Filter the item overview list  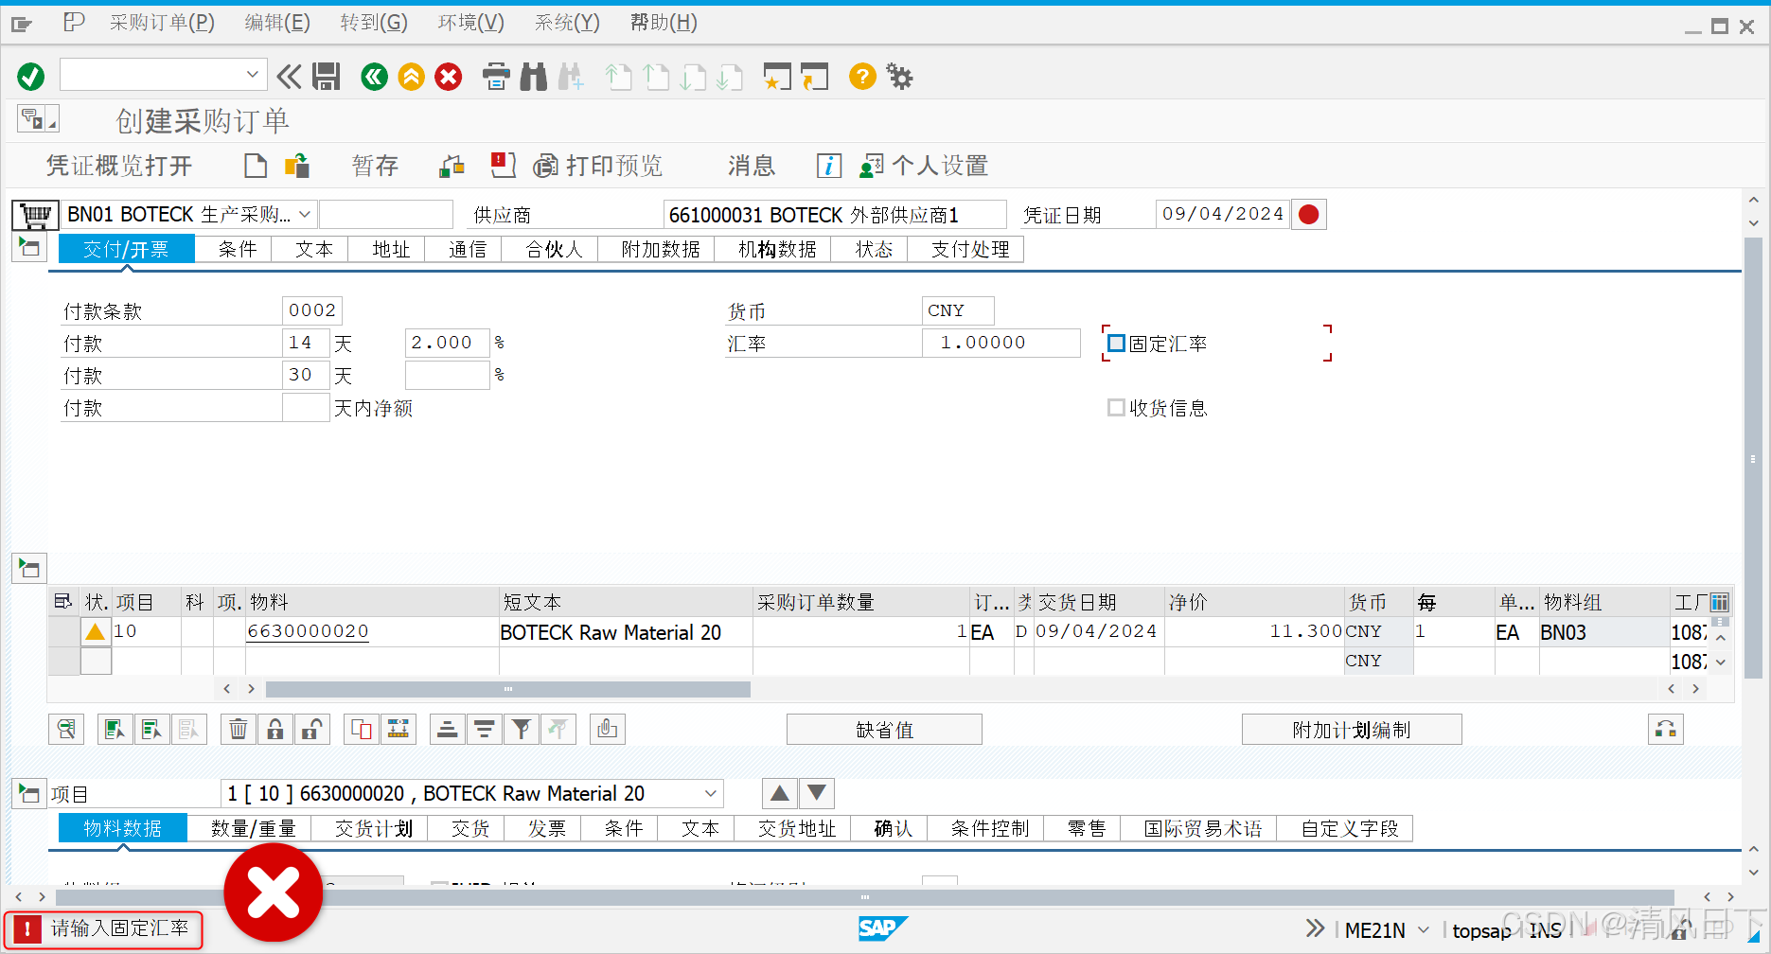[x=522, y=729]
